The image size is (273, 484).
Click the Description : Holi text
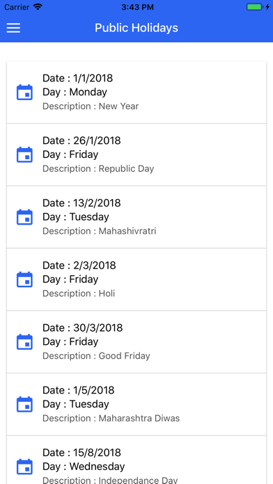(79, 293)
